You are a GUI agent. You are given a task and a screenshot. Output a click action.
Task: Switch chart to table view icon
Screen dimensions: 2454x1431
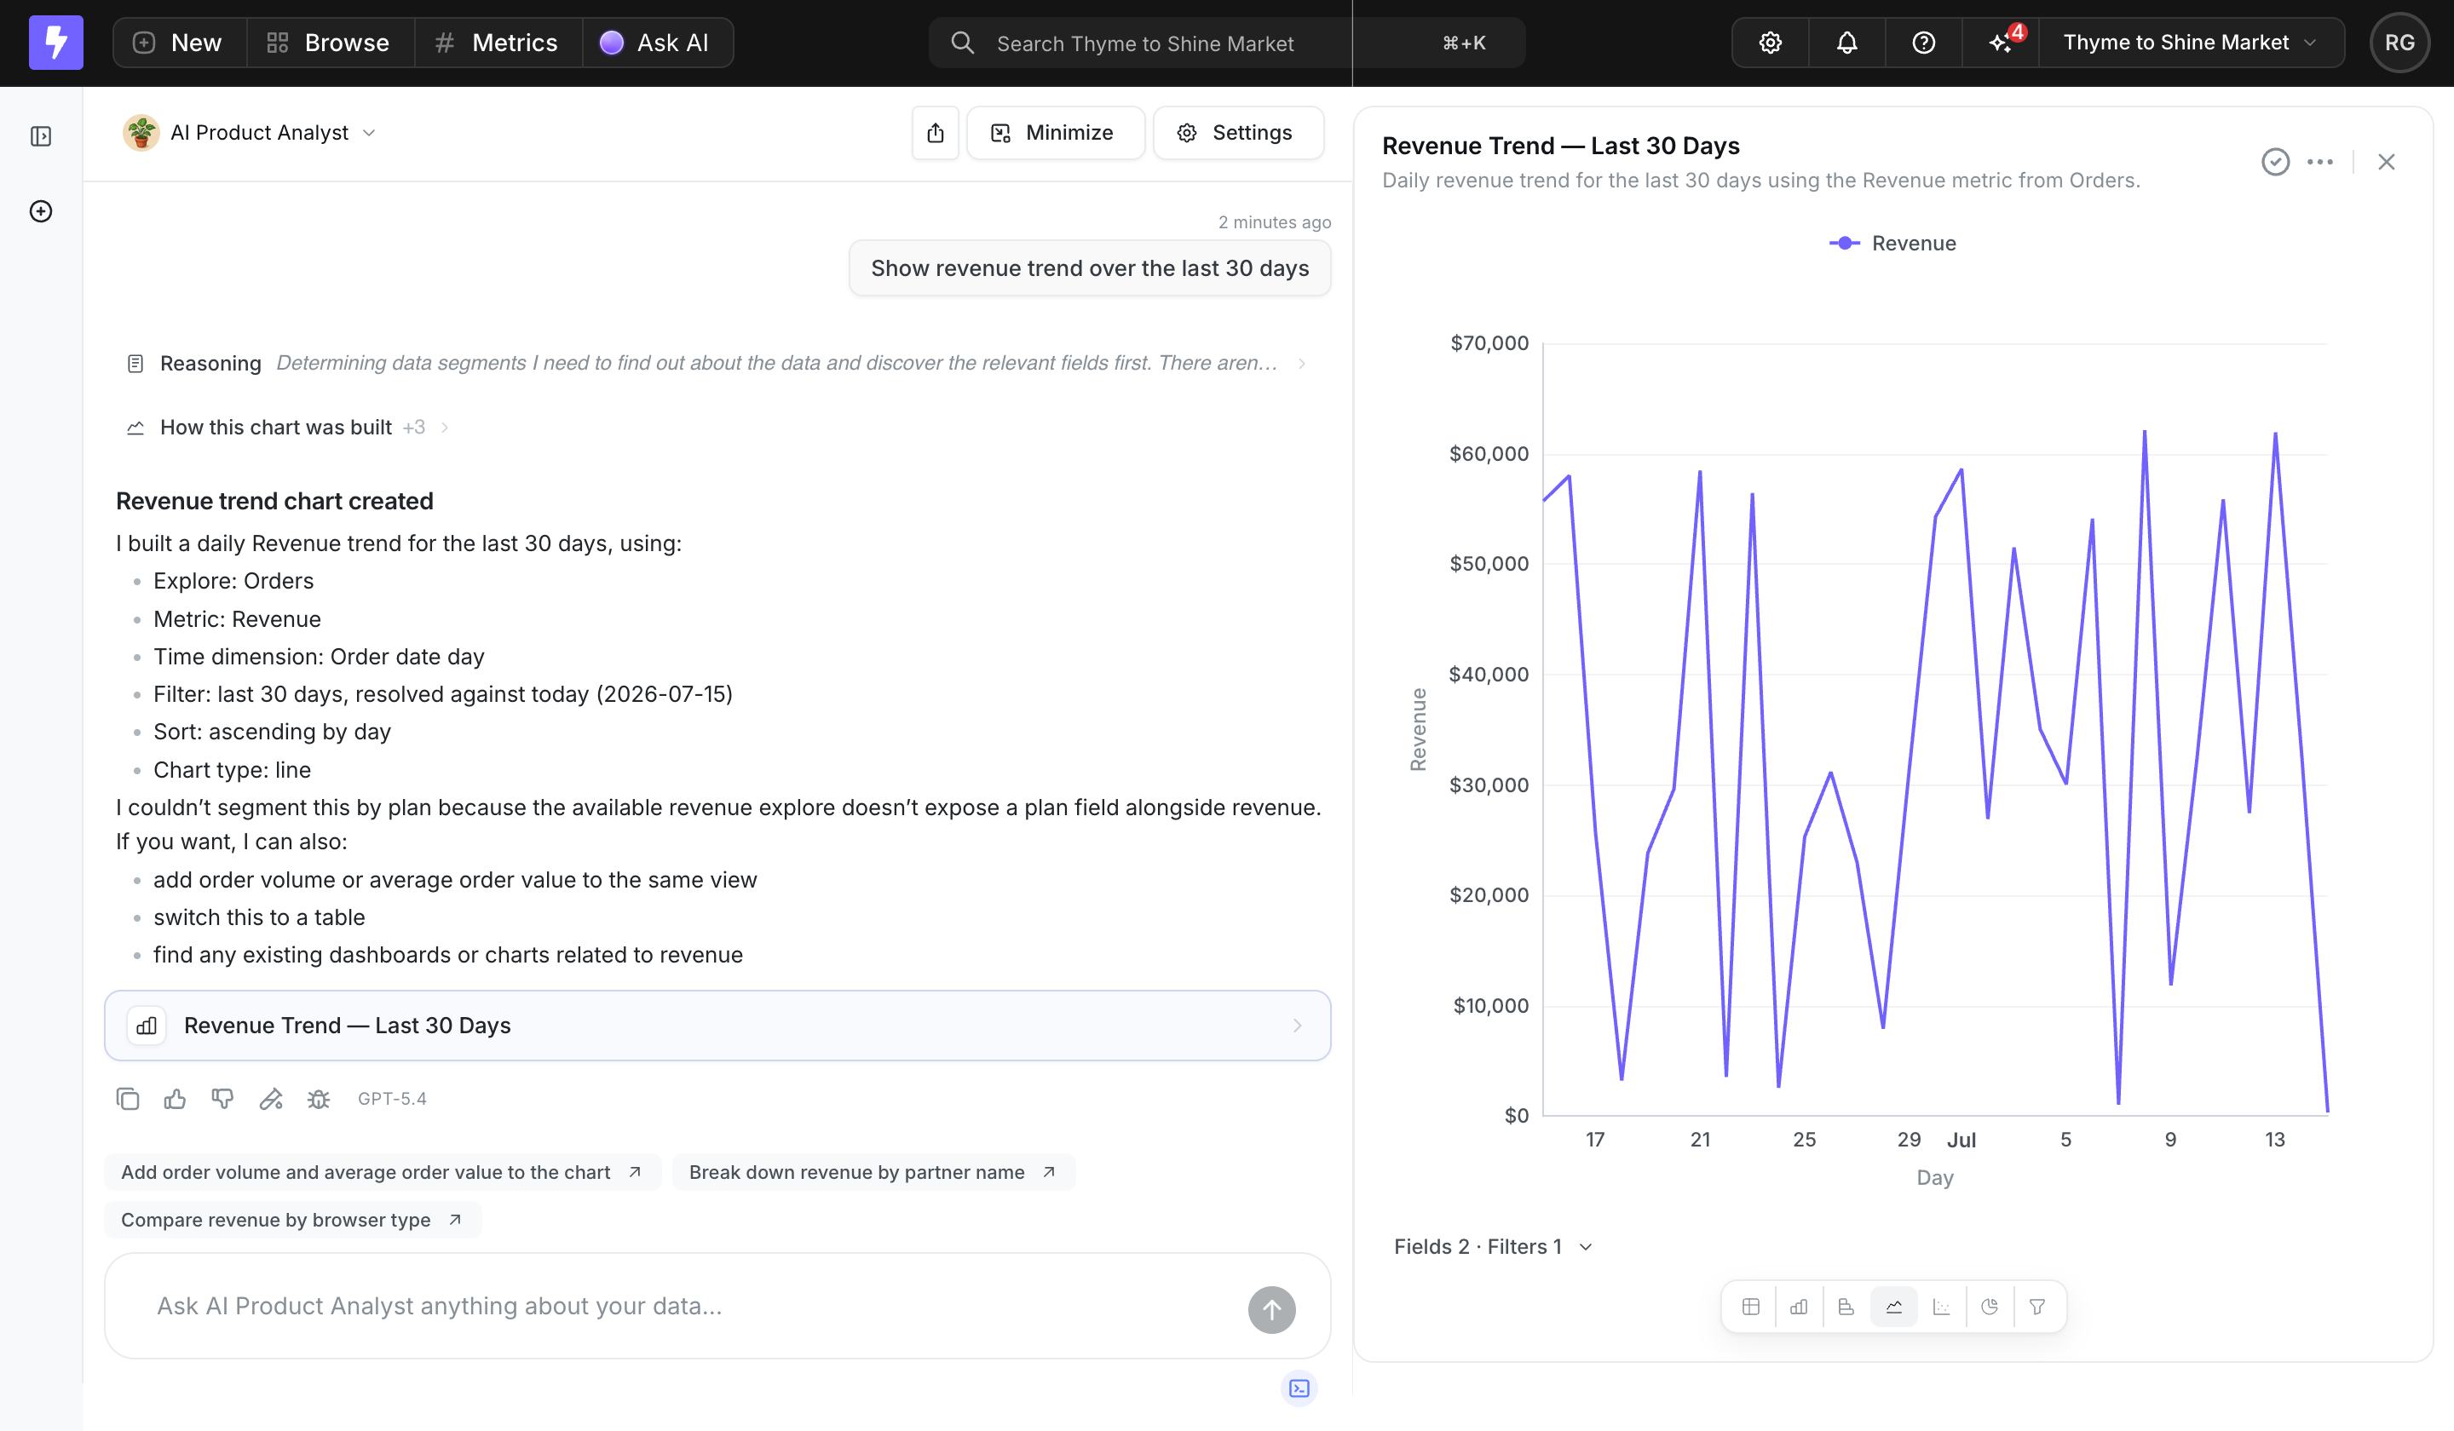coord(1751,1307)
